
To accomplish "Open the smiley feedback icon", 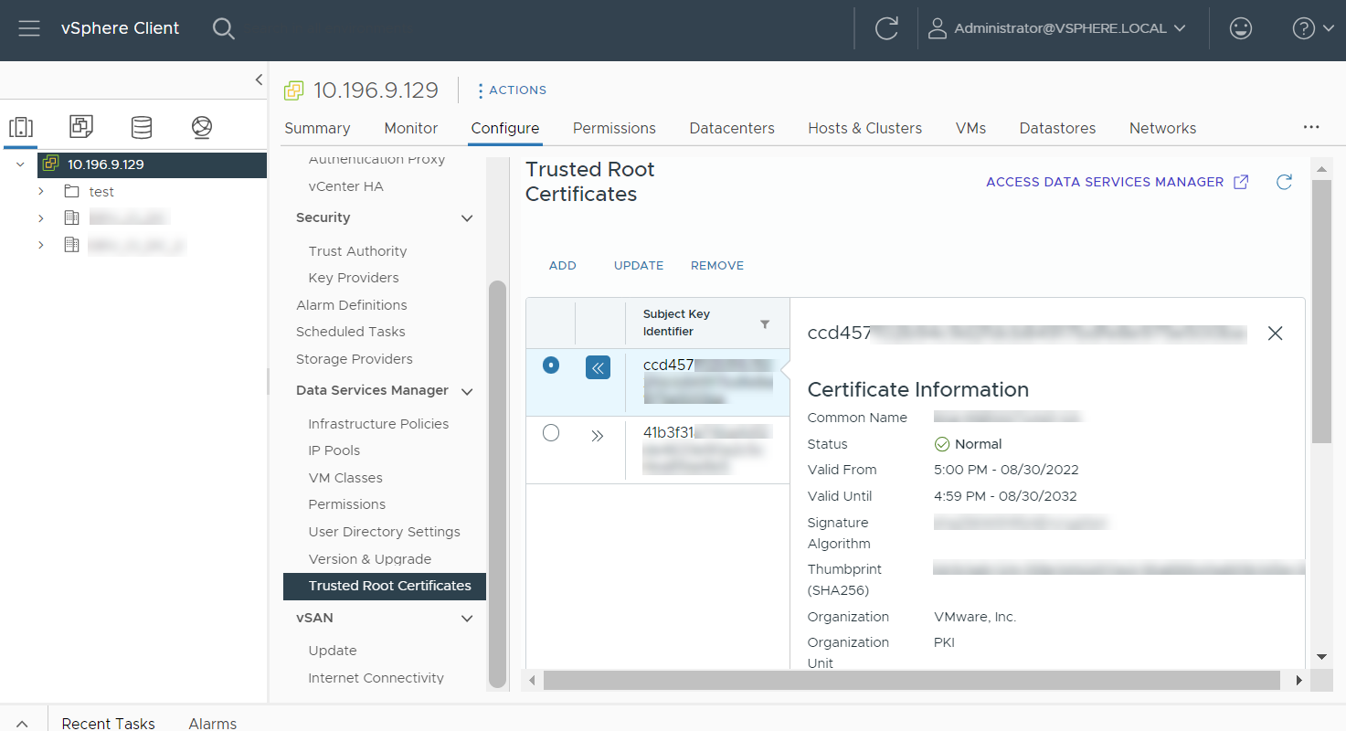I will coord(1240,28).
